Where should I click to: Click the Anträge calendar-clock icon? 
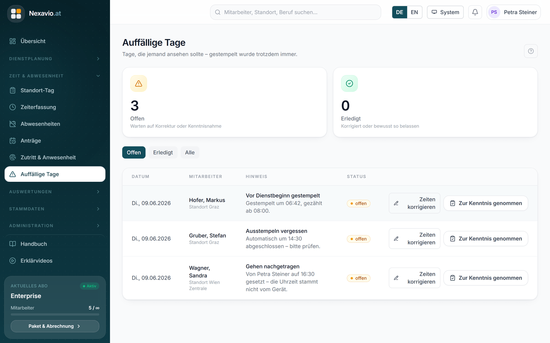click(x=13, y=141)
